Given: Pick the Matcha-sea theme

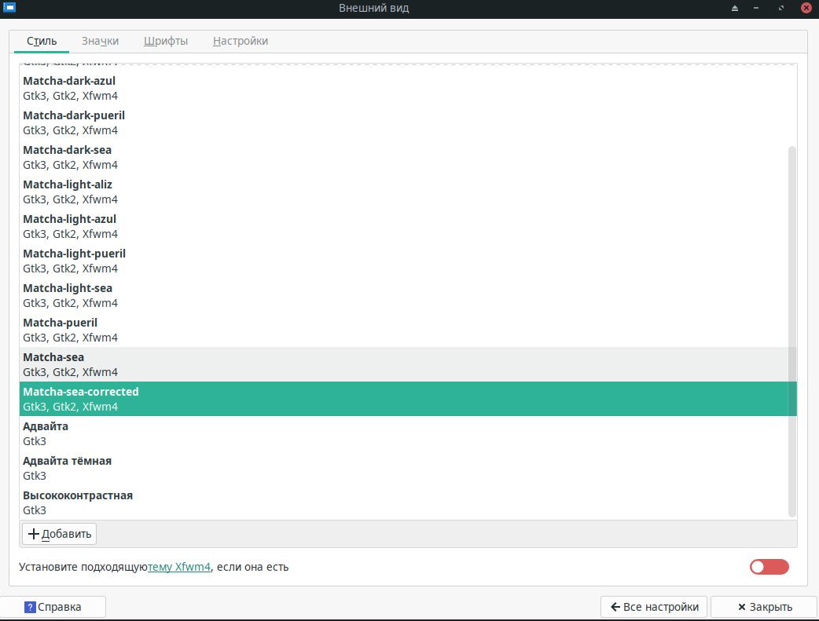Looking at the screenshot, I should (53, 364).
